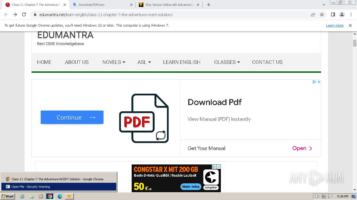
Task: Open the Windows Start button
Action: pos(8,196)
